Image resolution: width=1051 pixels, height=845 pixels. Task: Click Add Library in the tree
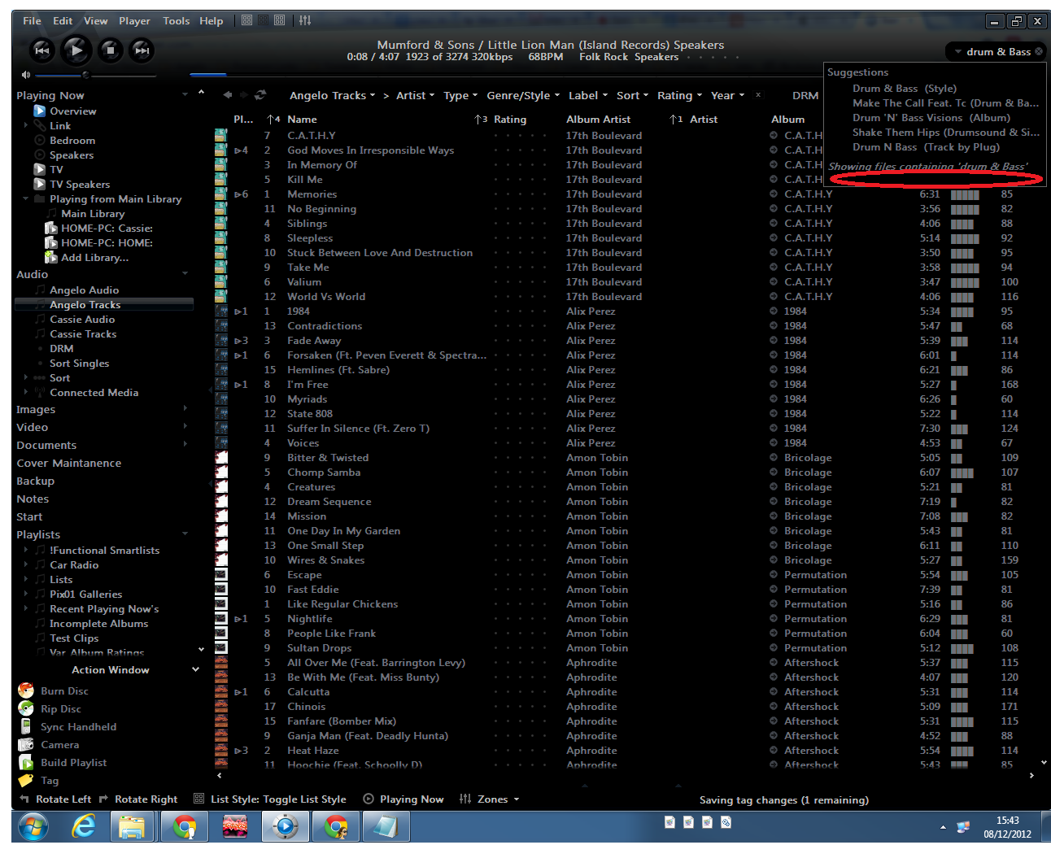[94, 258]
